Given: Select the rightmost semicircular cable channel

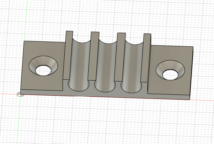Looking at the screenshot, I should (x=132, y=66).
